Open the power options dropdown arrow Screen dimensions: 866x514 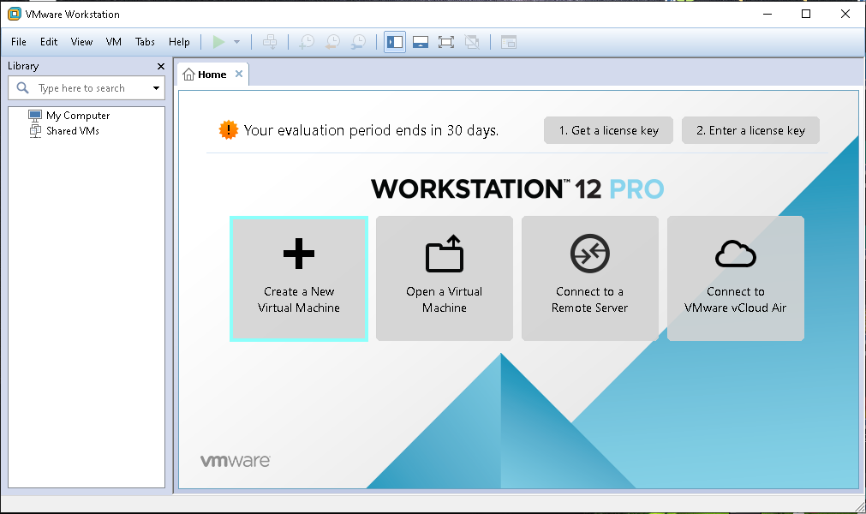point(237,42)
